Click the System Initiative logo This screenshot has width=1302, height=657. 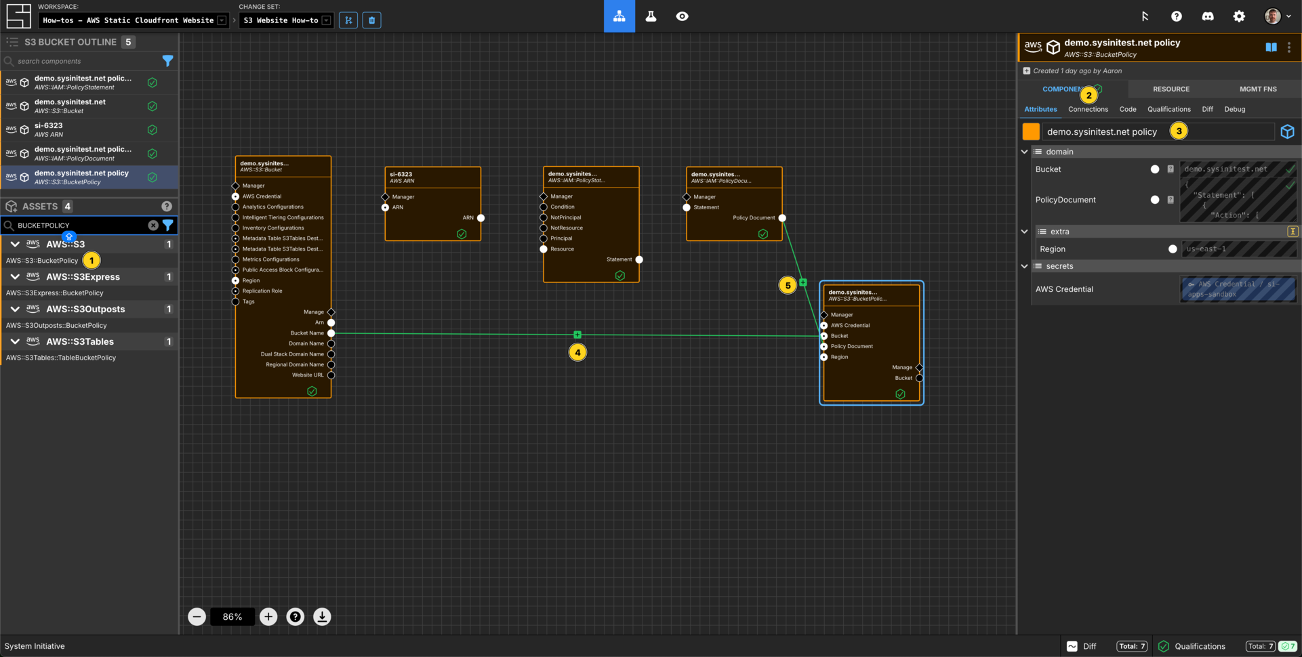(18, 16)
